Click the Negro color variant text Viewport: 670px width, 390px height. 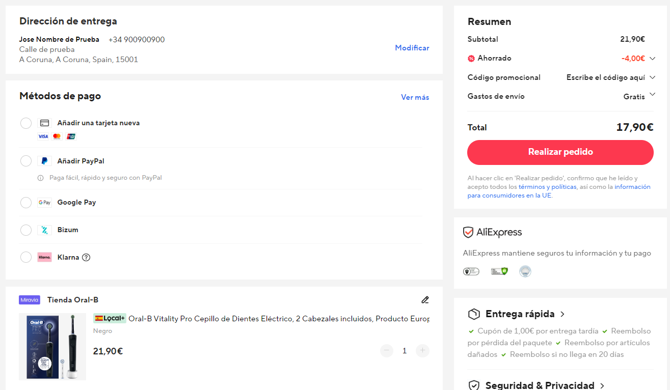102,331
